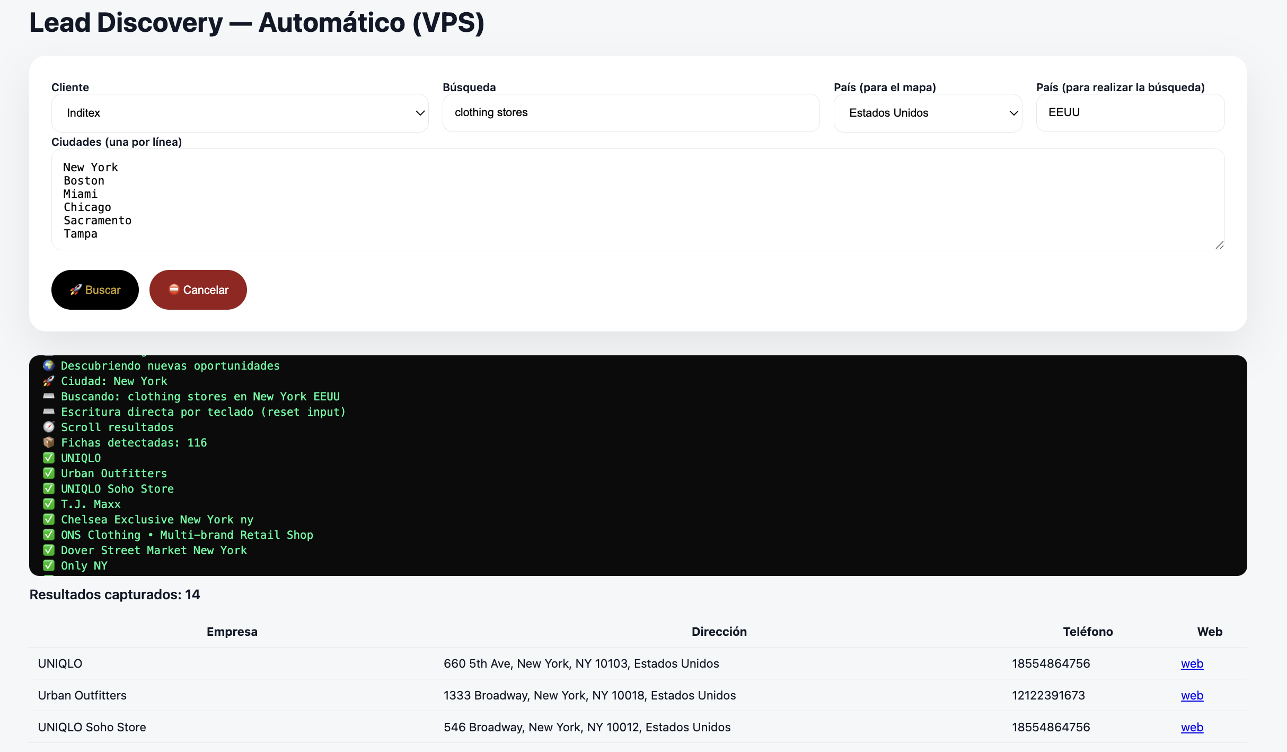Image resolution: width=1287 pixels, height=752 pixels.
Task: Click the textarea resize handle corner
Action: coord(1219,245)
